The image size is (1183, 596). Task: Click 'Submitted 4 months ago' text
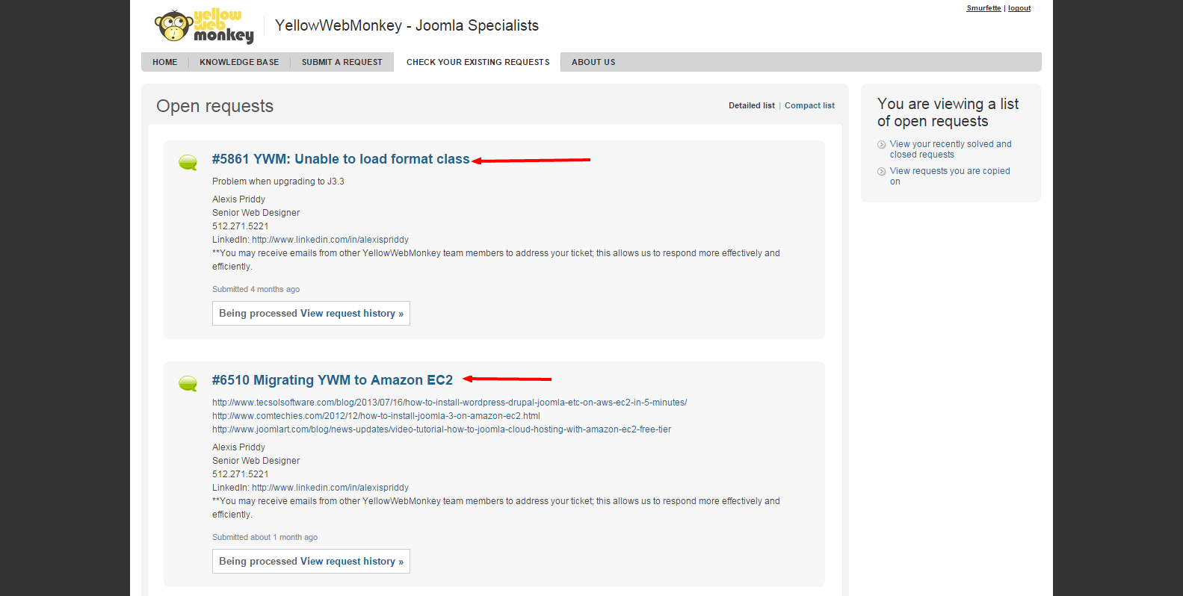point(256,289)
